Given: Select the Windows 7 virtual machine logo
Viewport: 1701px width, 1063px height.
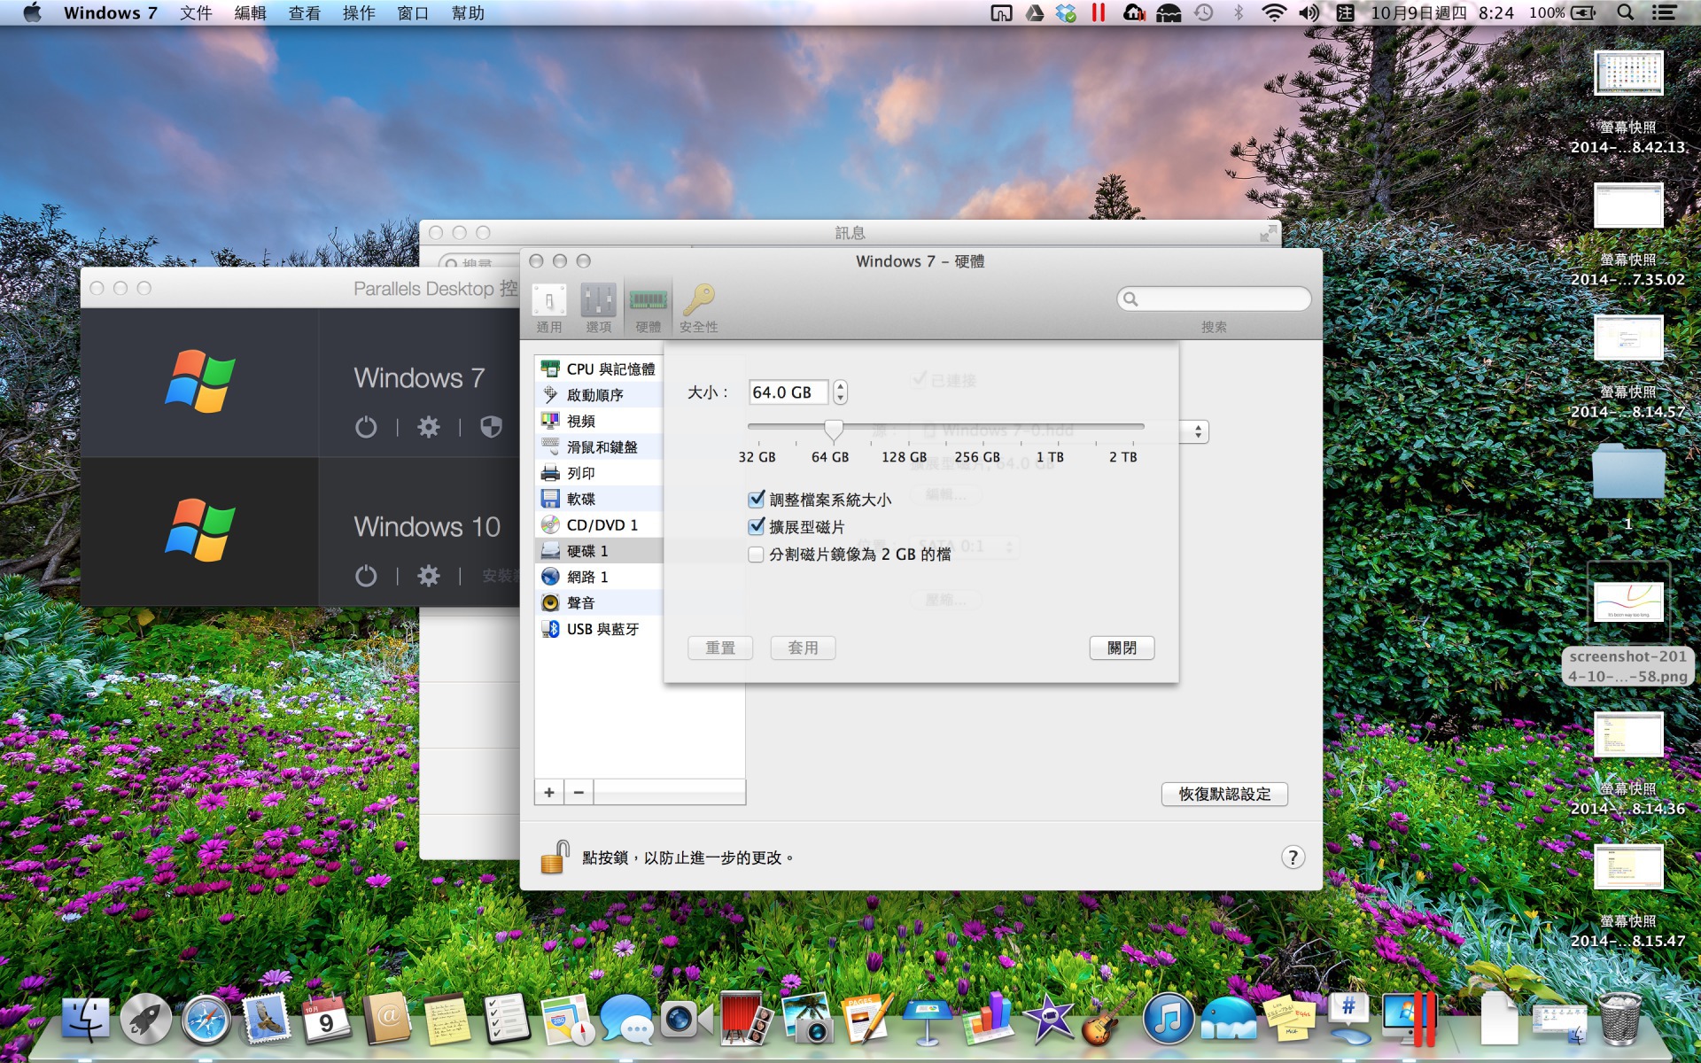Looking at the screenshot, I should (x=200, y=382).
